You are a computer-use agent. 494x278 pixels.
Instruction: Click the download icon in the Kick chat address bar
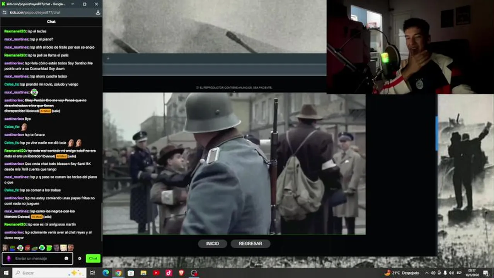[98, 12]
